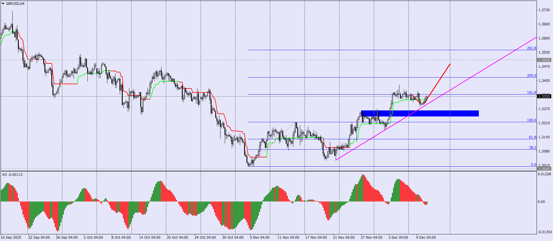
Task: Click the 21 Nov 04:00 time label
Action: 344,238
